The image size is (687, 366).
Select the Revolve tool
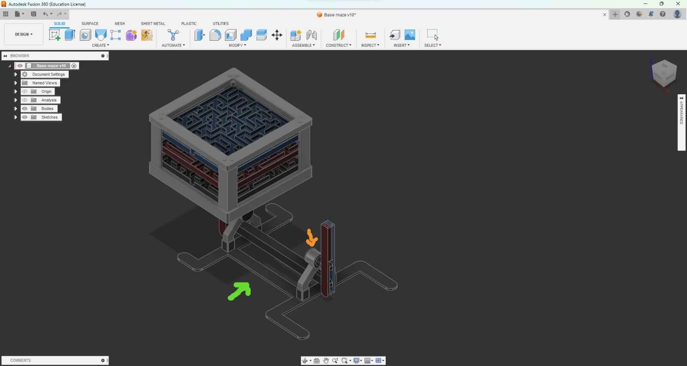pos(85,35)
